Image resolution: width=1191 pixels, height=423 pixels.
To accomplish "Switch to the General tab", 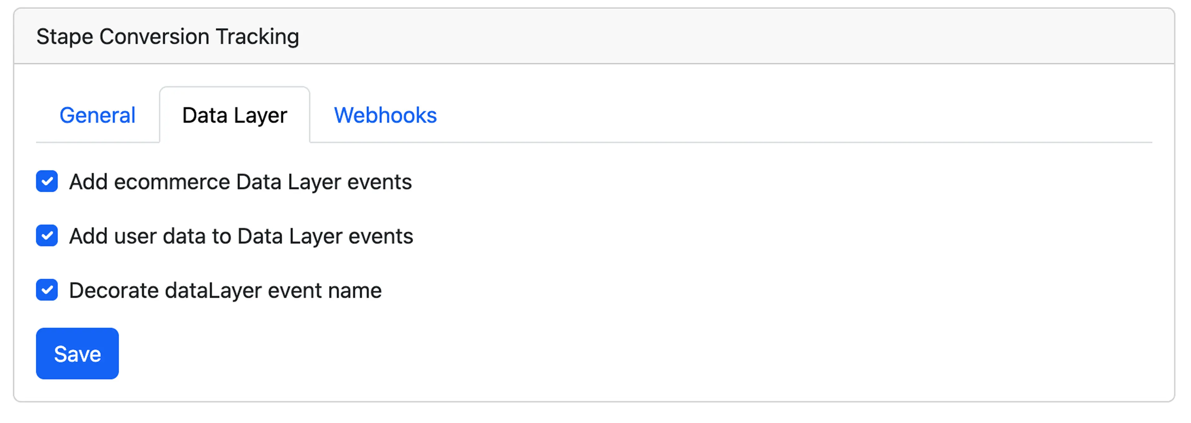I will [x=97, y=115].
